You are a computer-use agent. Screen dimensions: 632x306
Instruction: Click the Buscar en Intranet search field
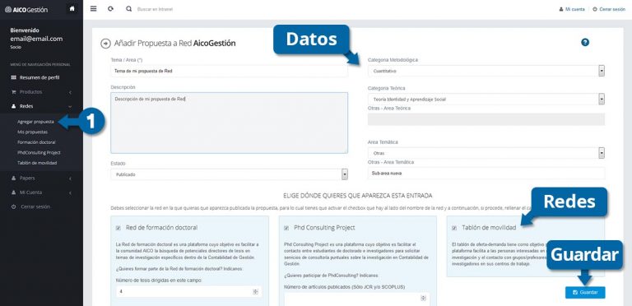point(156,9)
